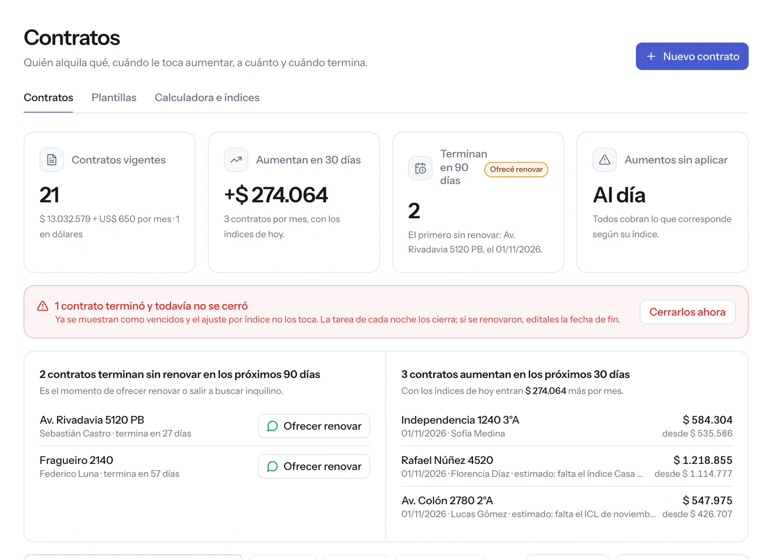The width and height of the screenshot is (773, 559).
Task: Click the chat bubble icon in the Av. Rivadavia row
Action: (272, 426)
